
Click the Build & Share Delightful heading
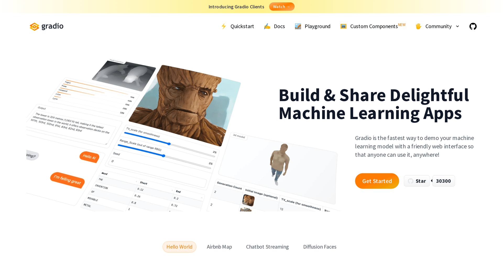pyautogui.click(x=374, y=95)
